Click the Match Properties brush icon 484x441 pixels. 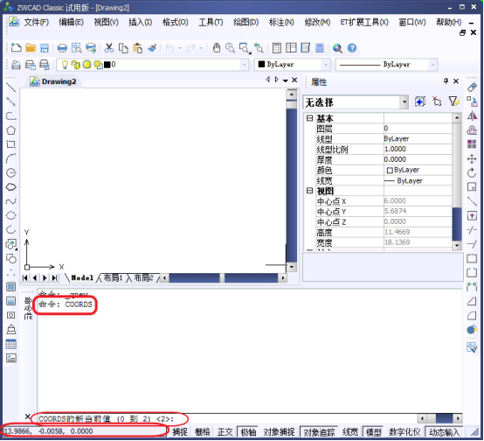click(x=153, y=48)
